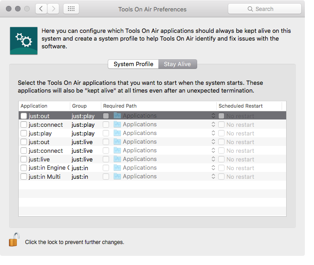Click the Required Path column header
The width and height of the screenshot is (314, 265).
(159, 106)
